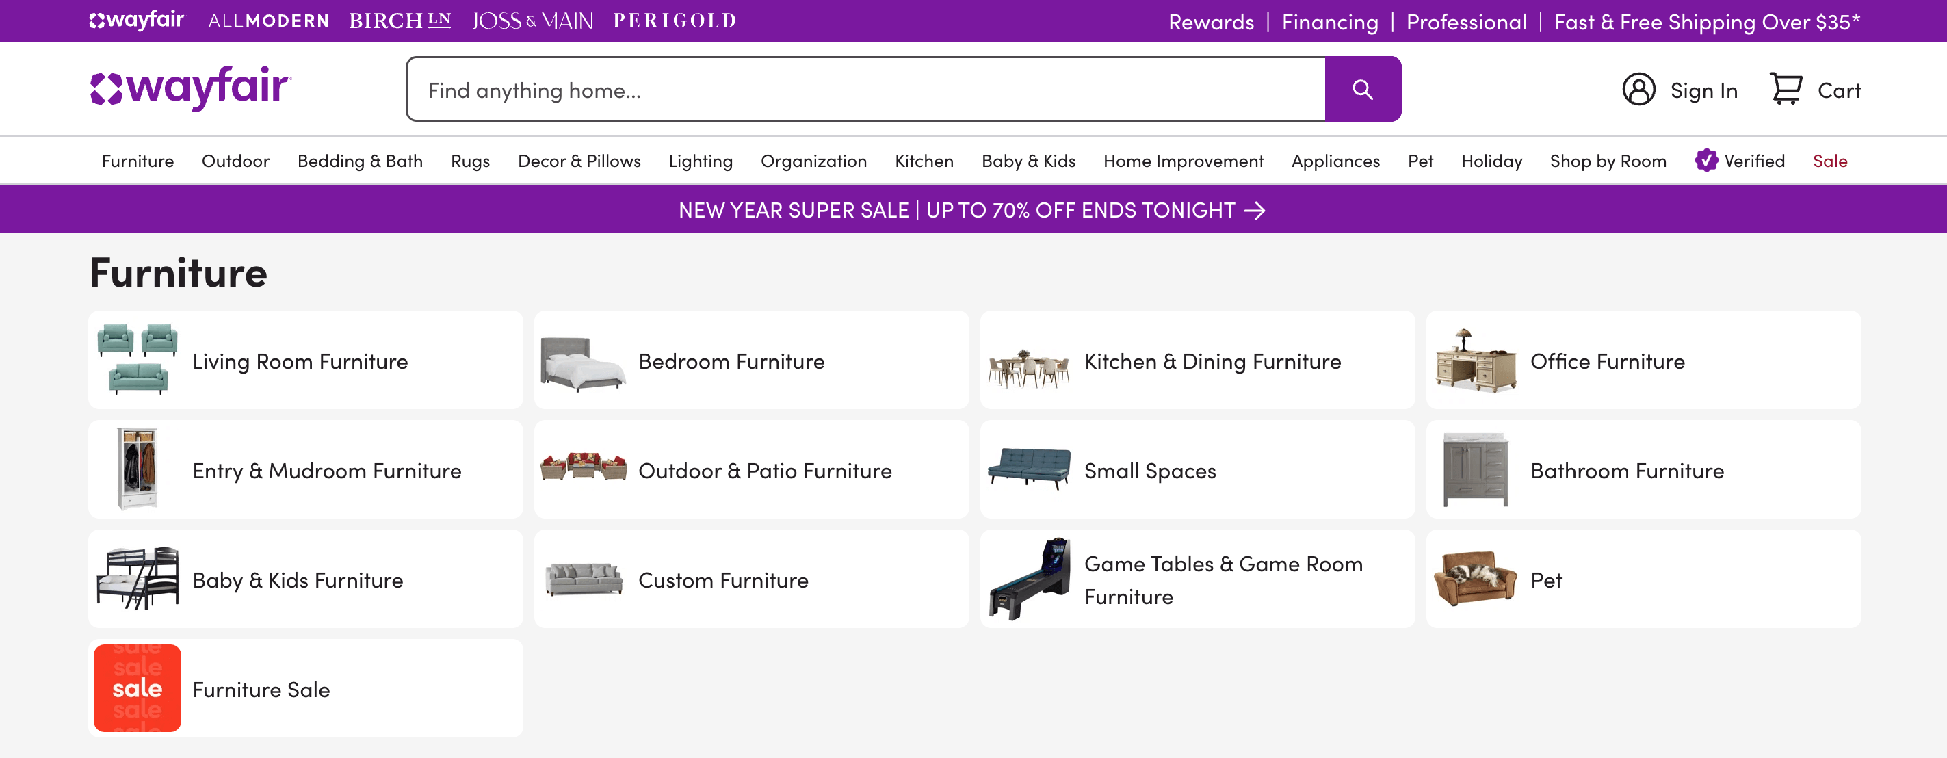This screenshot has height=758, width=1947.
Task: Open the Appliances menu category
Action: pos(1335,160)
